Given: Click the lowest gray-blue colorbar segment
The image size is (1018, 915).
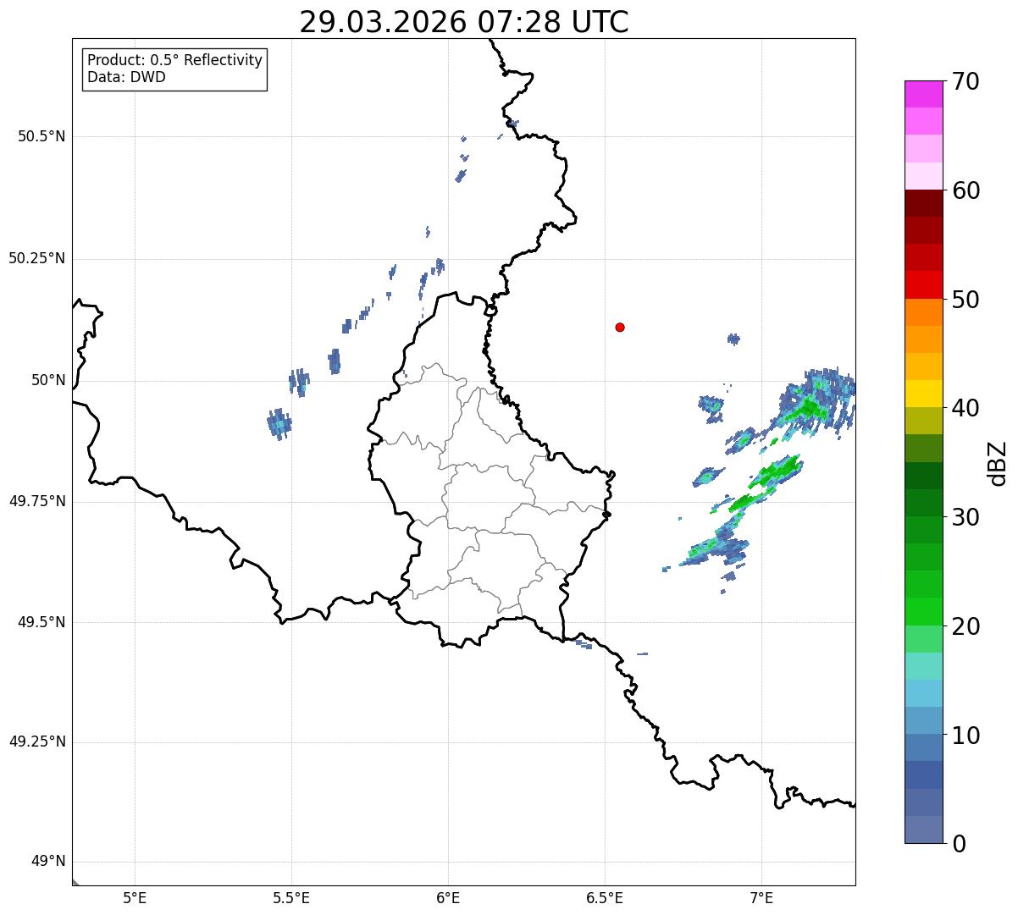Looking at the screenshot, I should click(x=923, y=830).
